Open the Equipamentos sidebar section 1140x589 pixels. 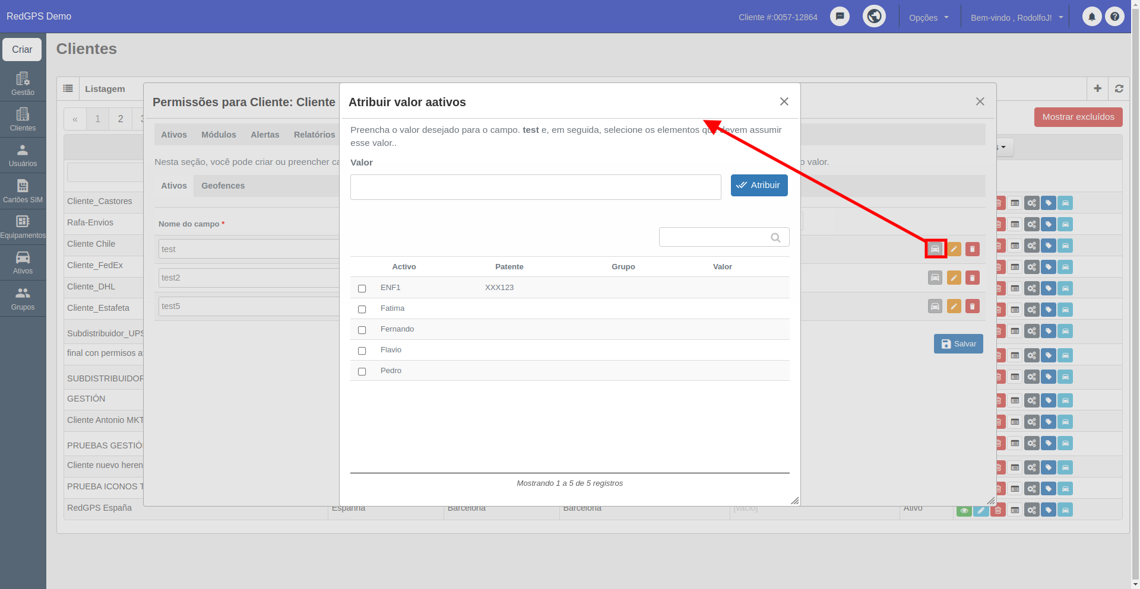(x=23, y=227)
